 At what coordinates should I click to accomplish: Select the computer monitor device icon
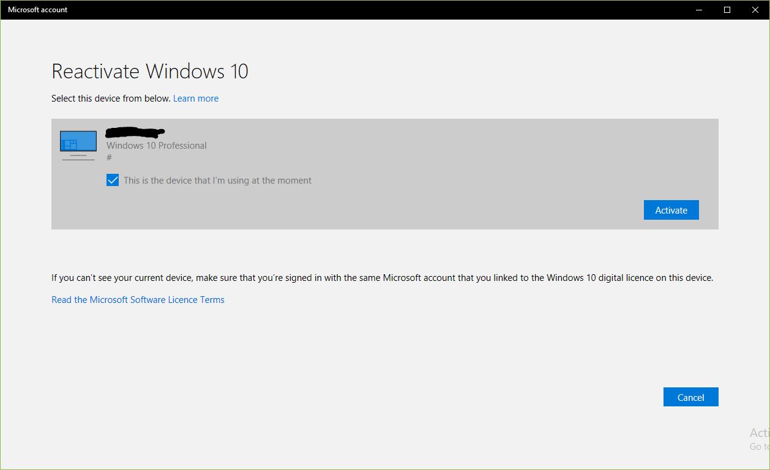coord(78,146)
